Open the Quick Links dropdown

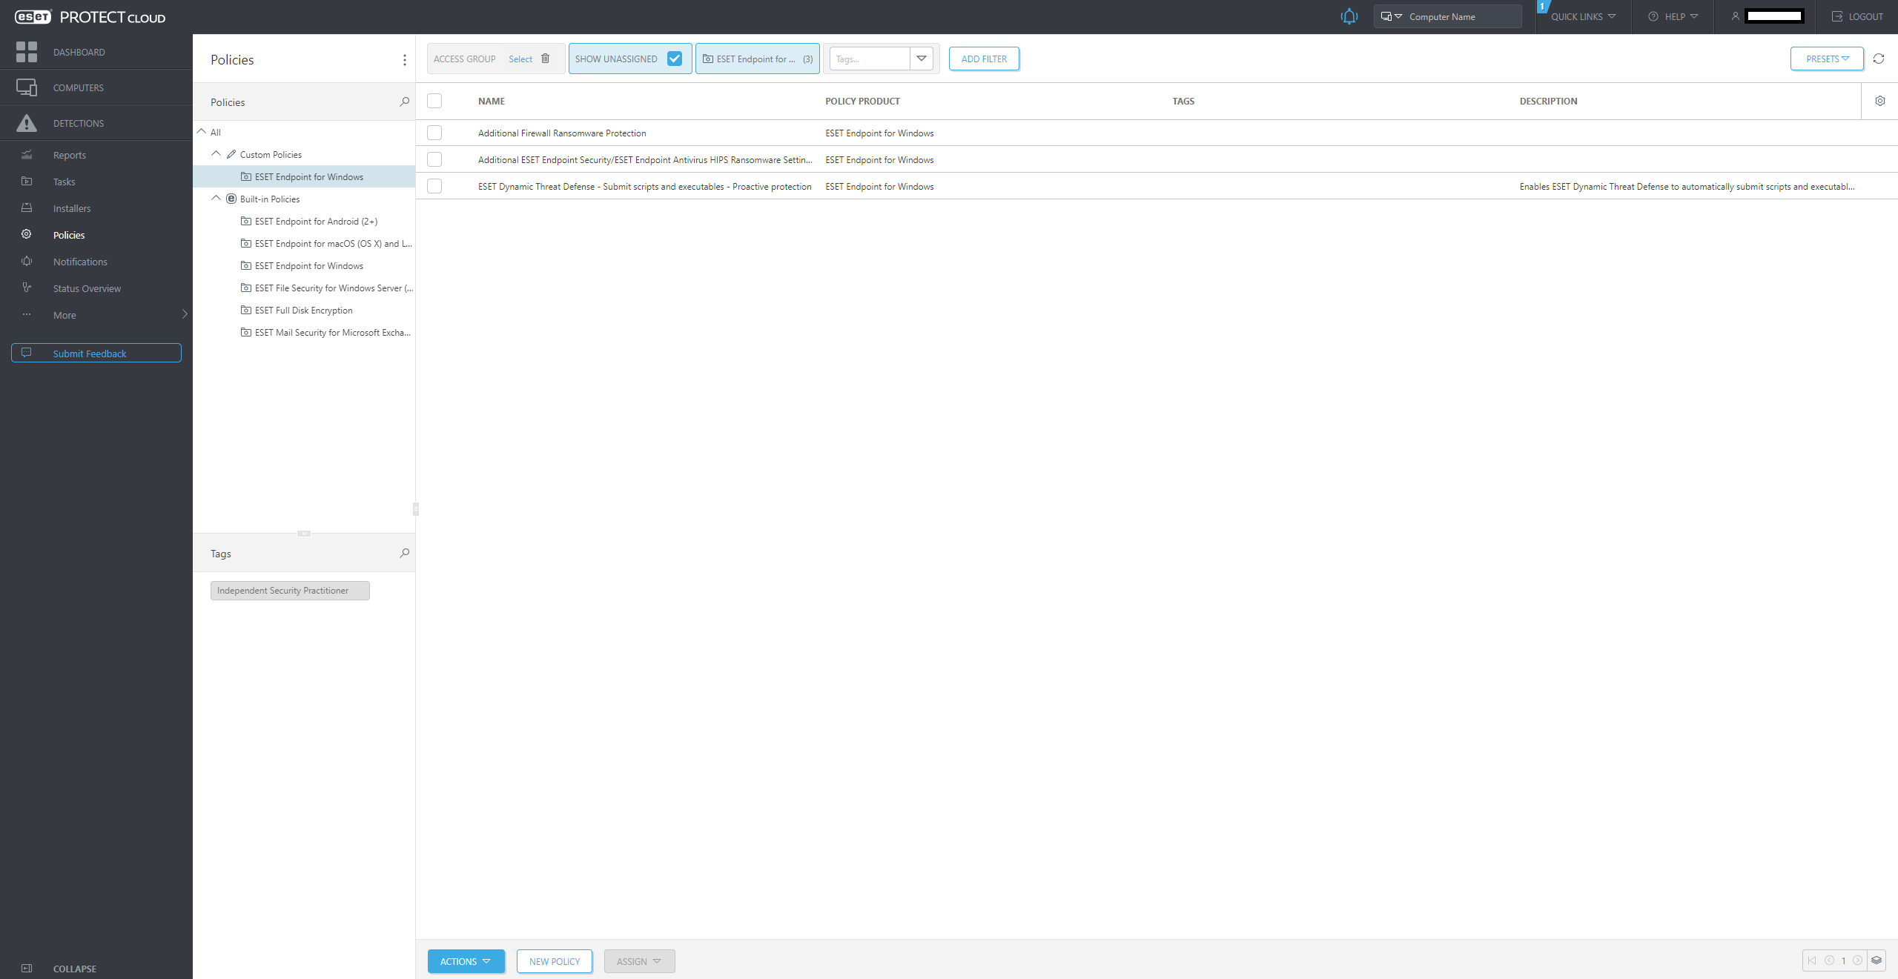pos(1584,16)
